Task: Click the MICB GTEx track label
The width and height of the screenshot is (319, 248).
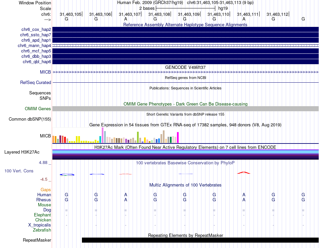Action: point(45,136)
